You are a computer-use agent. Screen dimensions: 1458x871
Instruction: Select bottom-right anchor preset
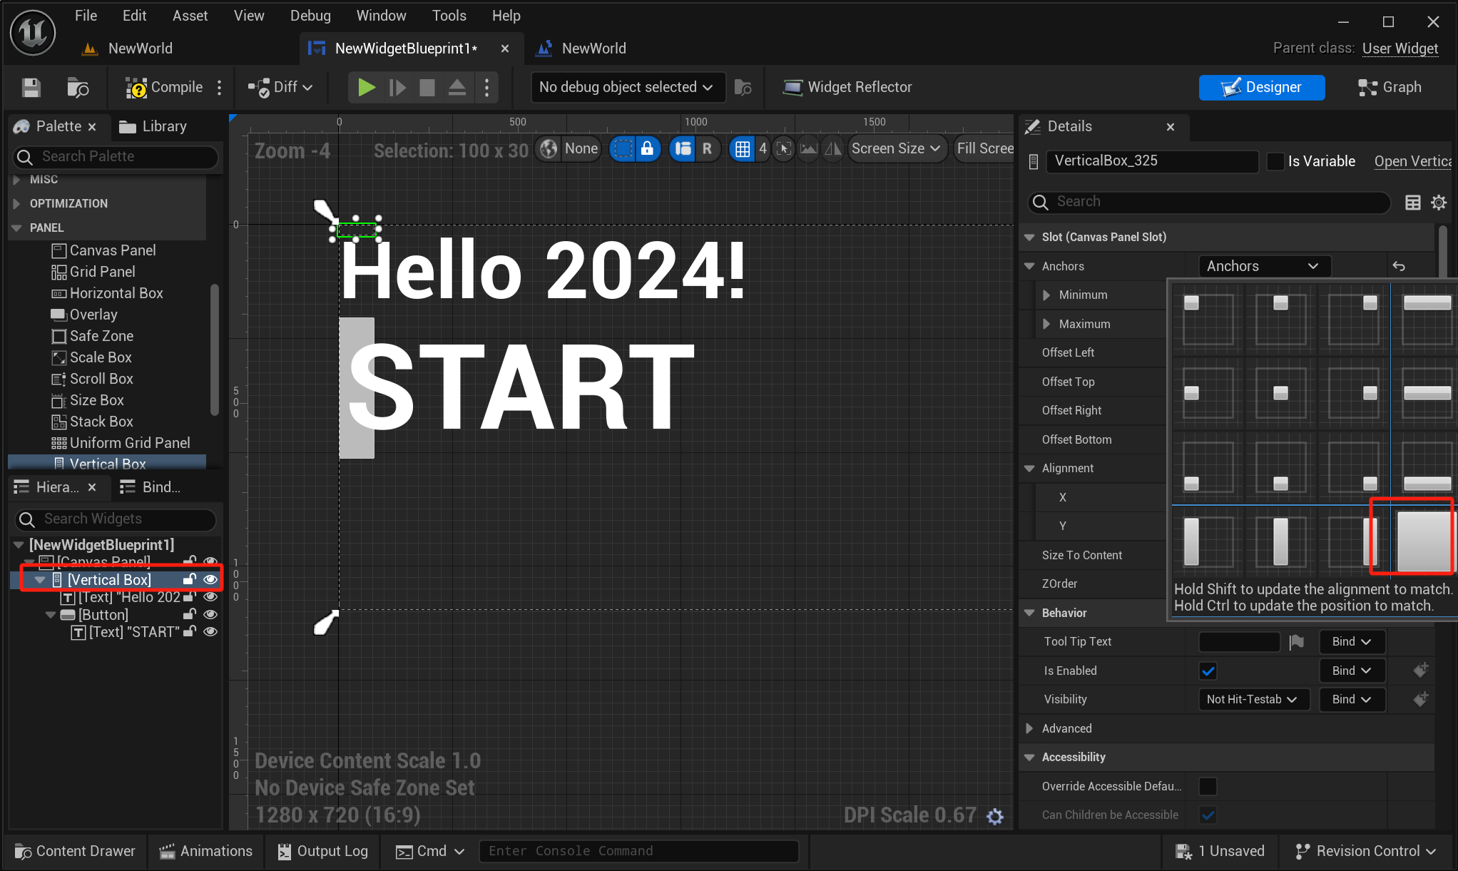pos(1353,466)
